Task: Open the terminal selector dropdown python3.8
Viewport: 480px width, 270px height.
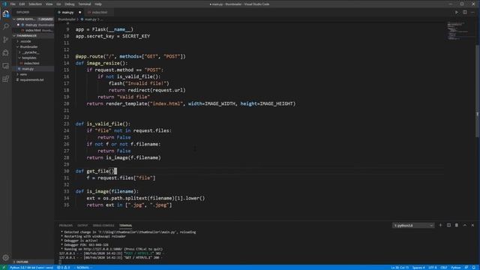Action: [413, 226]
